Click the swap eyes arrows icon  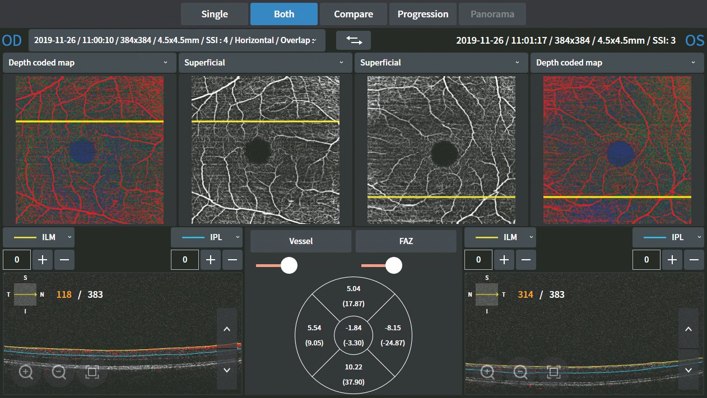tap(353, 40)
